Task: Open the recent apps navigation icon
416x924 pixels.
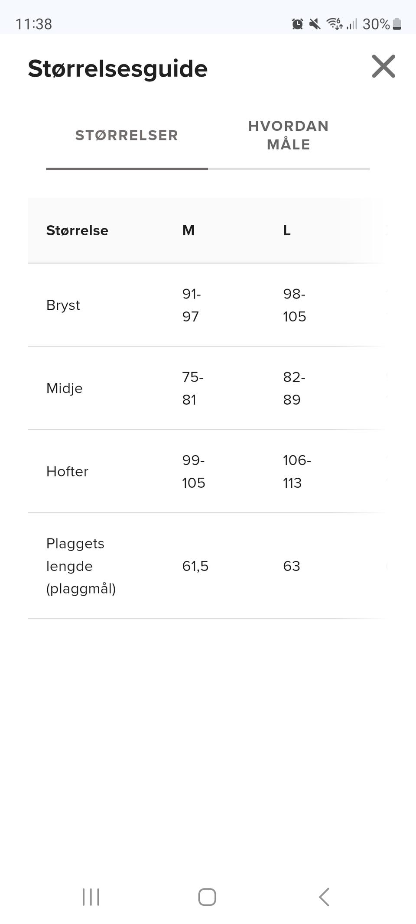Action: pos(91,897)
